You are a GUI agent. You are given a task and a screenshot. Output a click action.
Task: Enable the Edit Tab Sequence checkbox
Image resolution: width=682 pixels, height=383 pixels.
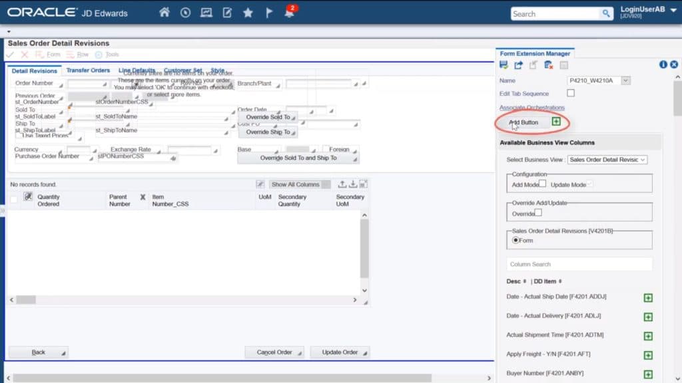pos(572,92)
